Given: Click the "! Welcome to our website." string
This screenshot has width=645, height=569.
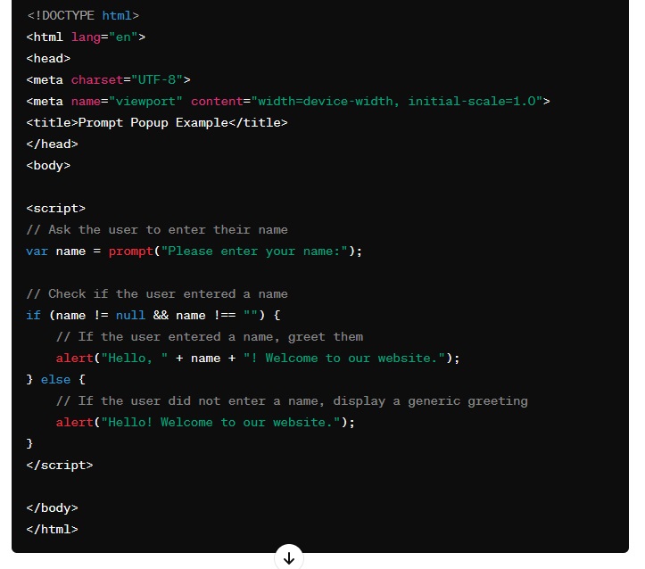Looking at the screenshot, I should (343, 358).
